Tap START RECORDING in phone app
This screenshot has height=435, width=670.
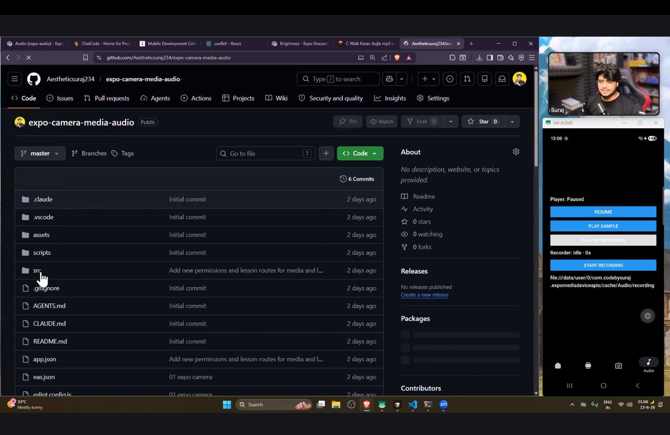tap(603, 265)
